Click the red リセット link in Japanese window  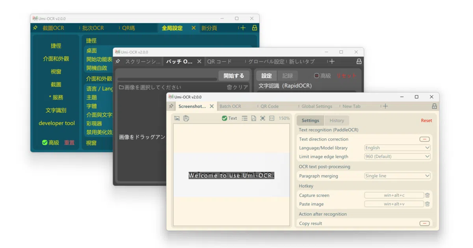click(346, 76)
